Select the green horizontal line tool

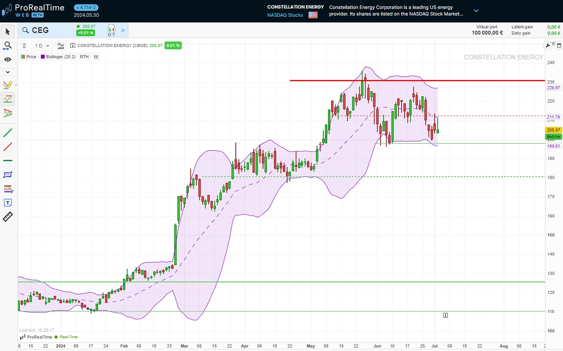point(7,161)
